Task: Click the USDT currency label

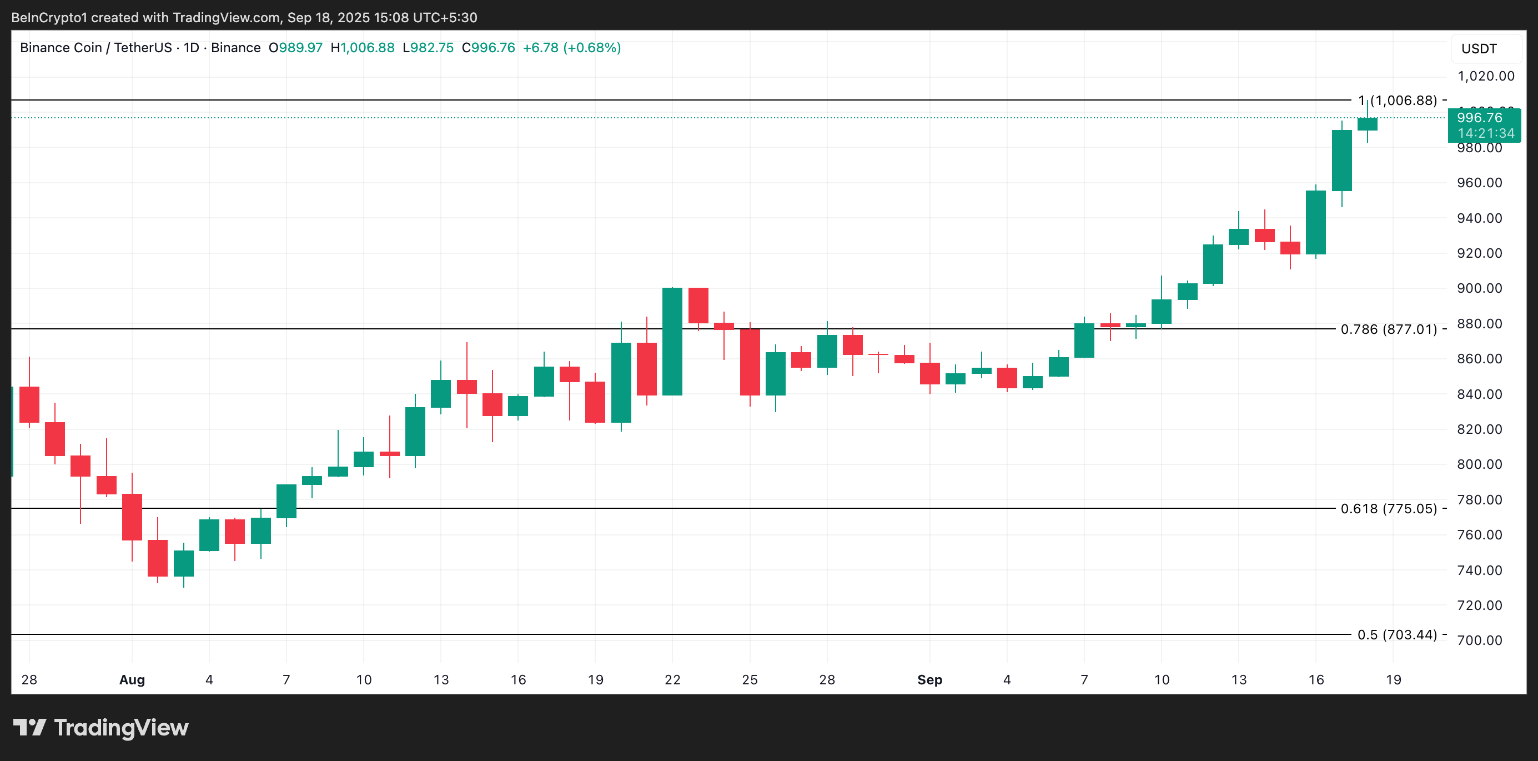Action: pos(1479,49)
